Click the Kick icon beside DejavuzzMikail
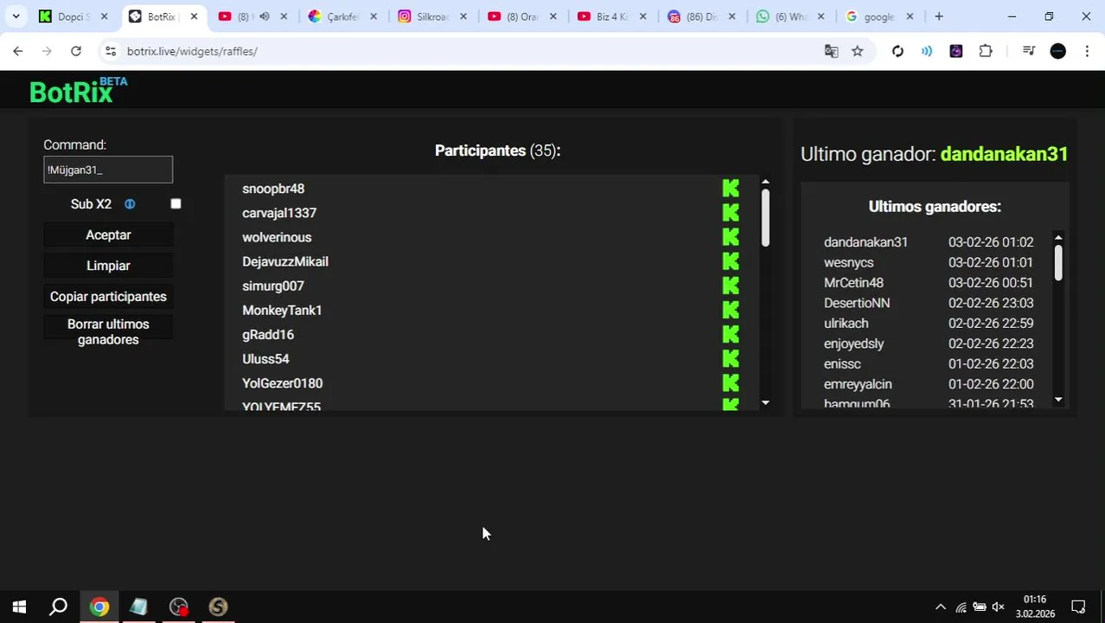The height and width of the screenshot is (623, 1105). click(731, 260)
